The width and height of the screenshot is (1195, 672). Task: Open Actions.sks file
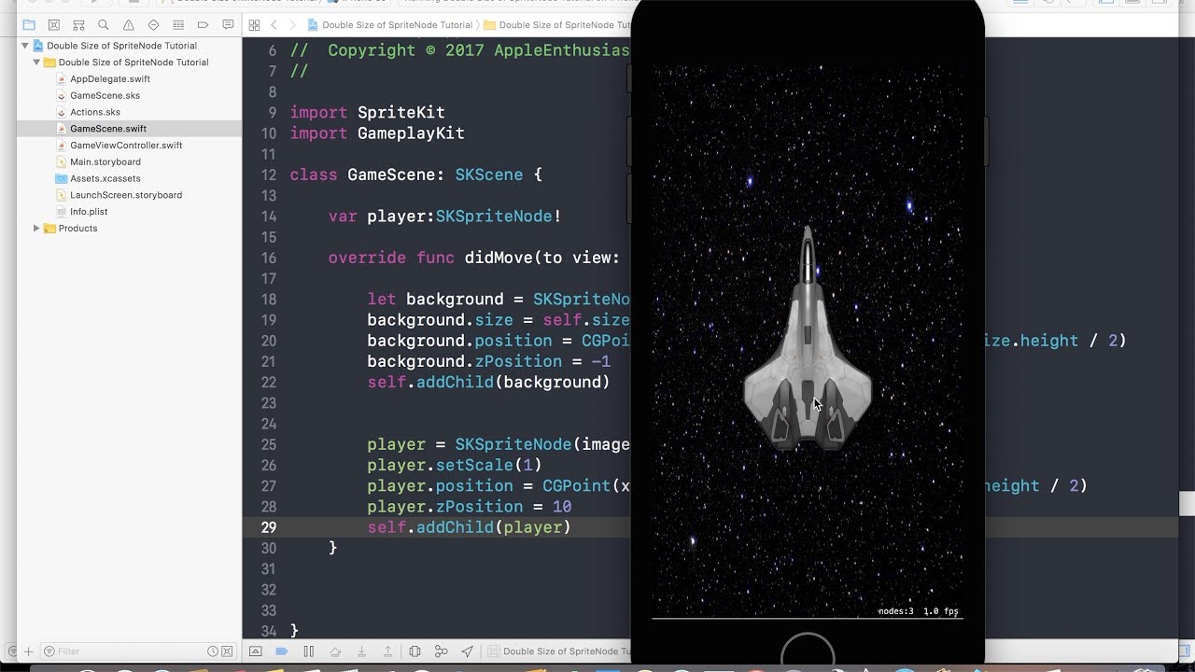coord(95,112)
